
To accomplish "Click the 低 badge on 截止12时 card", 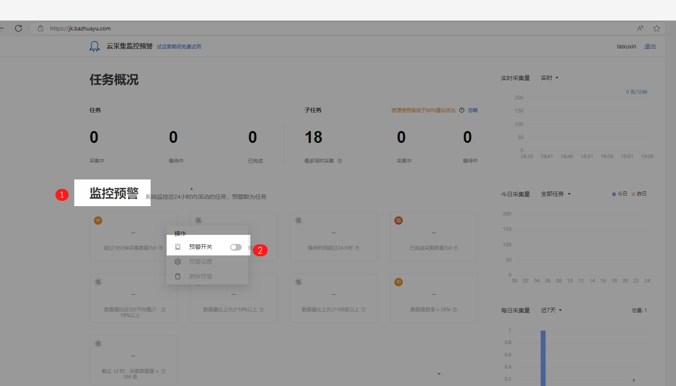I will 98,344.
